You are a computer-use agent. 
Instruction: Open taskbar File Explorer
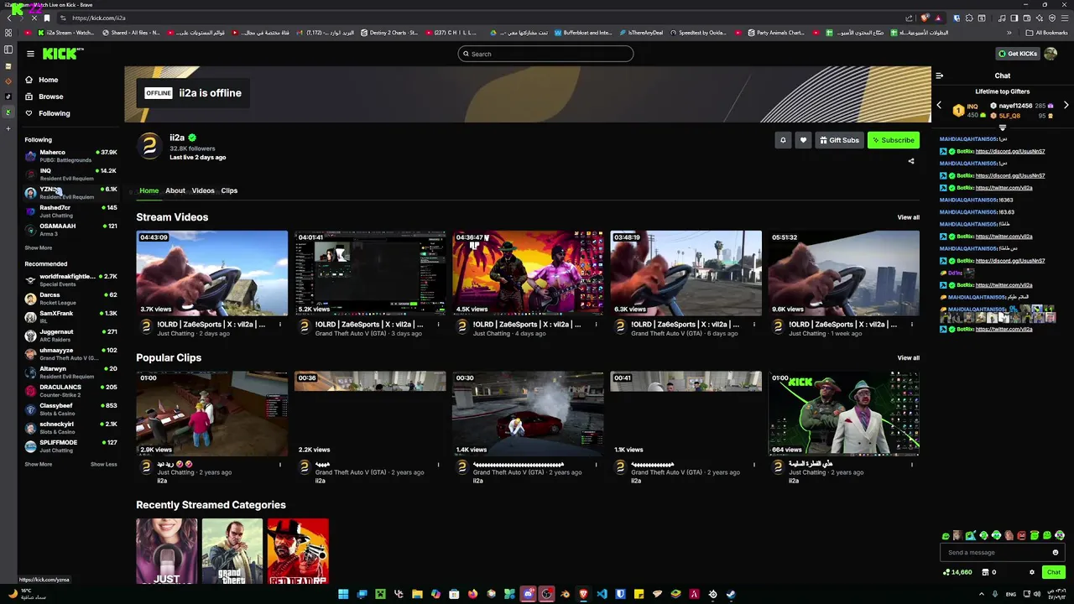(417, 594)
